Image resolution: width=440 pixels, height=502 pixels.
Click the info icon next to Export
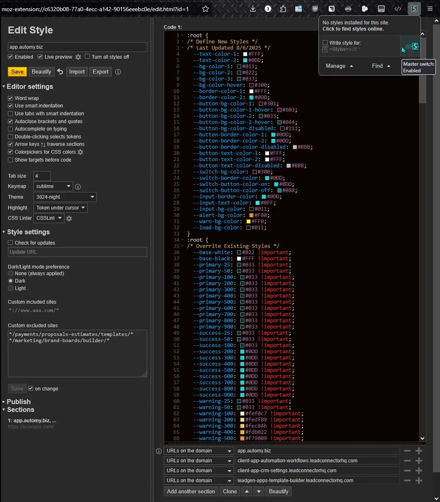[118, 72]
